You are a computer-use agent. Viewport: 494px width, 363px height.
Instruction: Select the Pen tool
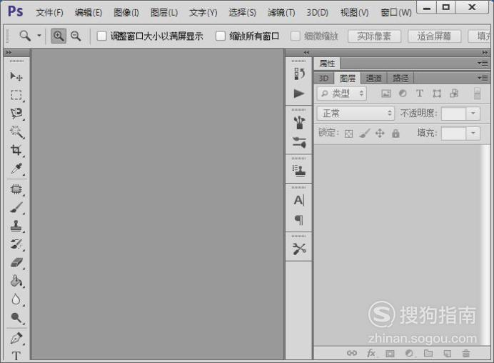click(x=16, y=338)
